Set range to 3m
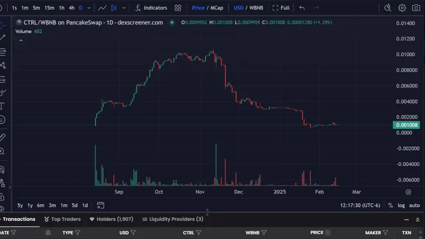 click(52, 205)
